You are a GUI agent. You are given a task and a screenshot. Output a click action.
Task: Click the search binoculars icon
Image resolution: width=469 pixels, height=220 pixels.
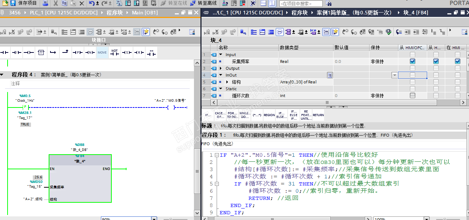tap(329, 3)
